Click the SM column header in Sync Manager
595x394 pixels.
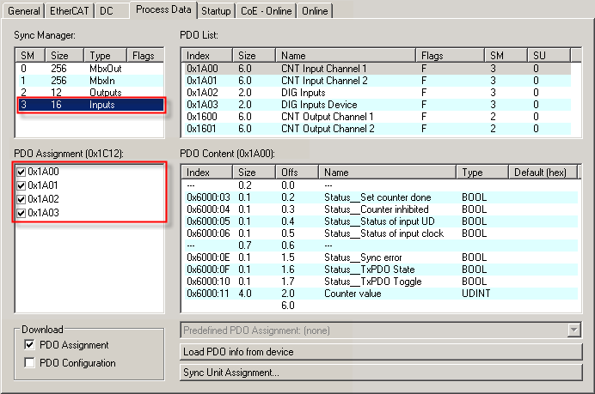30,56
